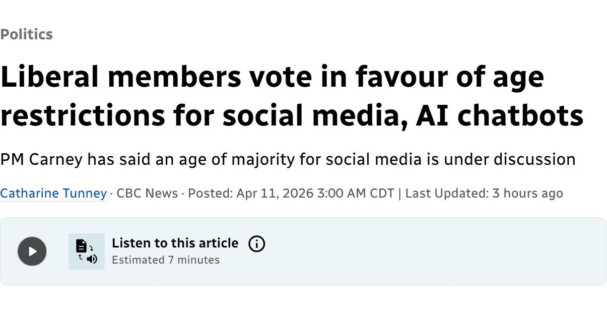Viewport: 607px width, 314px height.
Task: Click the "CBC News" byline text
Action: coord(147,193)
